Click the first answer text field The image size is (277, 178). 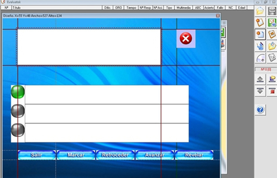107,94
